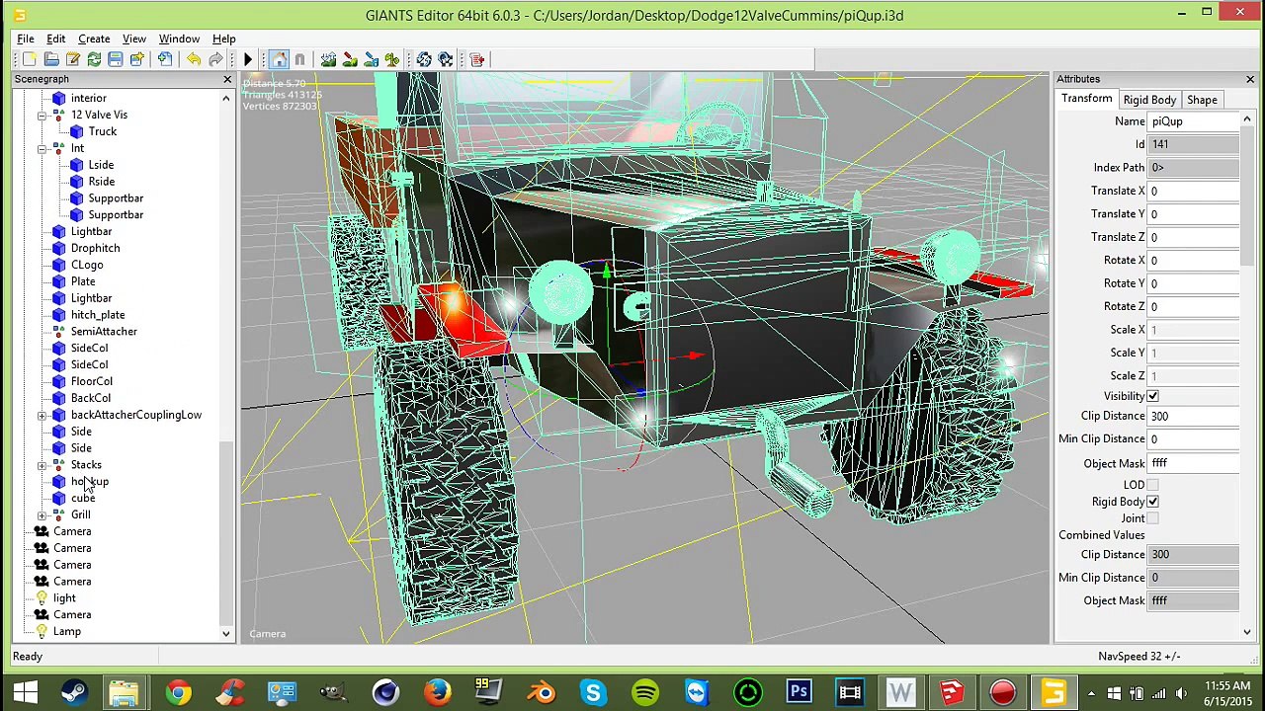
Task: Click the Translate X input field
Action: [1193, 191]
